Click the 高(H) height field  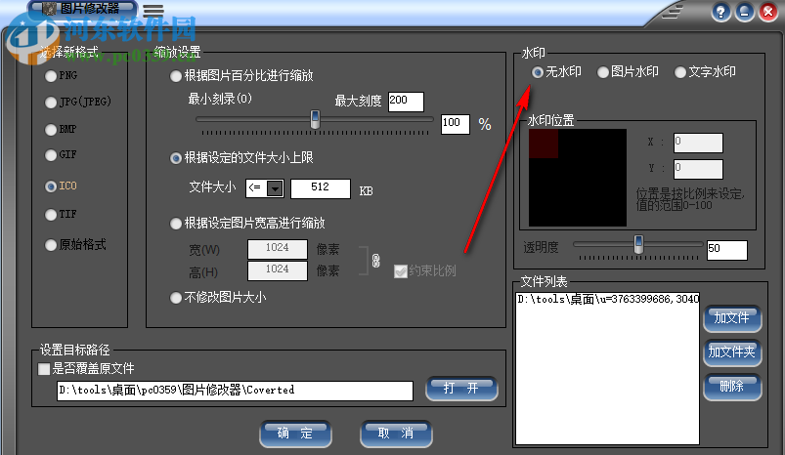(278, 270)
